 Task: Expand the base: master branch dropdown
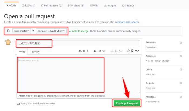tap(22, 31)
